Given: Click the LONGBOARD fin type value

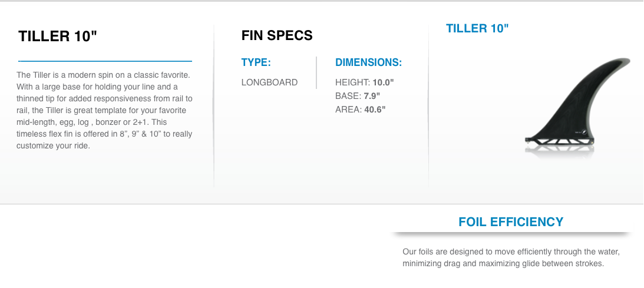Looking at the screenshot, I should pos(269,82).
